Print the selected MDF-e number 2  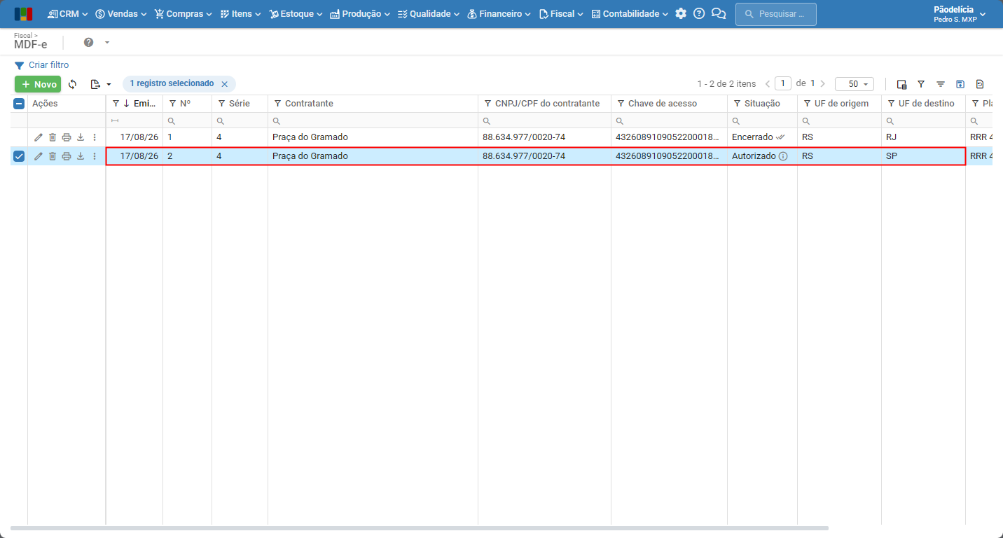coord(67,156)
